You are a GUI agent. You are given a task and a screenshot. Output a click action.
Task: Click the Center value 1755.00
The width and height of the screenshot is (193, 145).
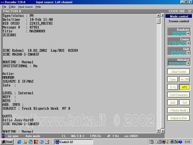pos(177,43)
